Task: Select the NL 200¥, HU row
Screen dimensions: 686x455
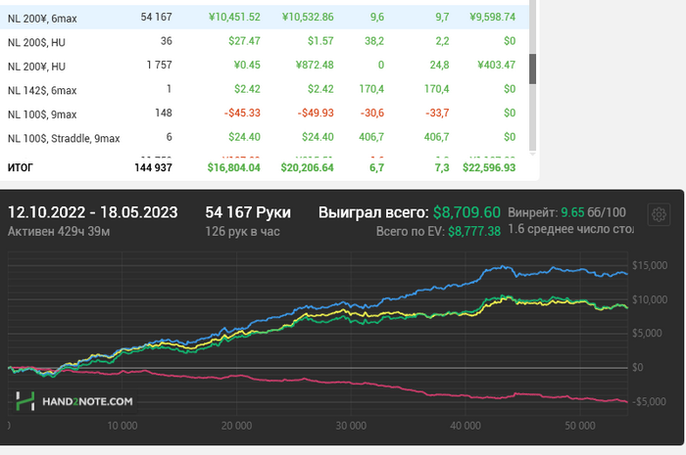Action: tap(265, 66)
